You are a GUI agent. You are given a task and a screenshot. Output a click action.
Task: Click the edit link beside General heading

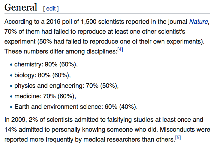pyautogui.click(x=51, y=9)
